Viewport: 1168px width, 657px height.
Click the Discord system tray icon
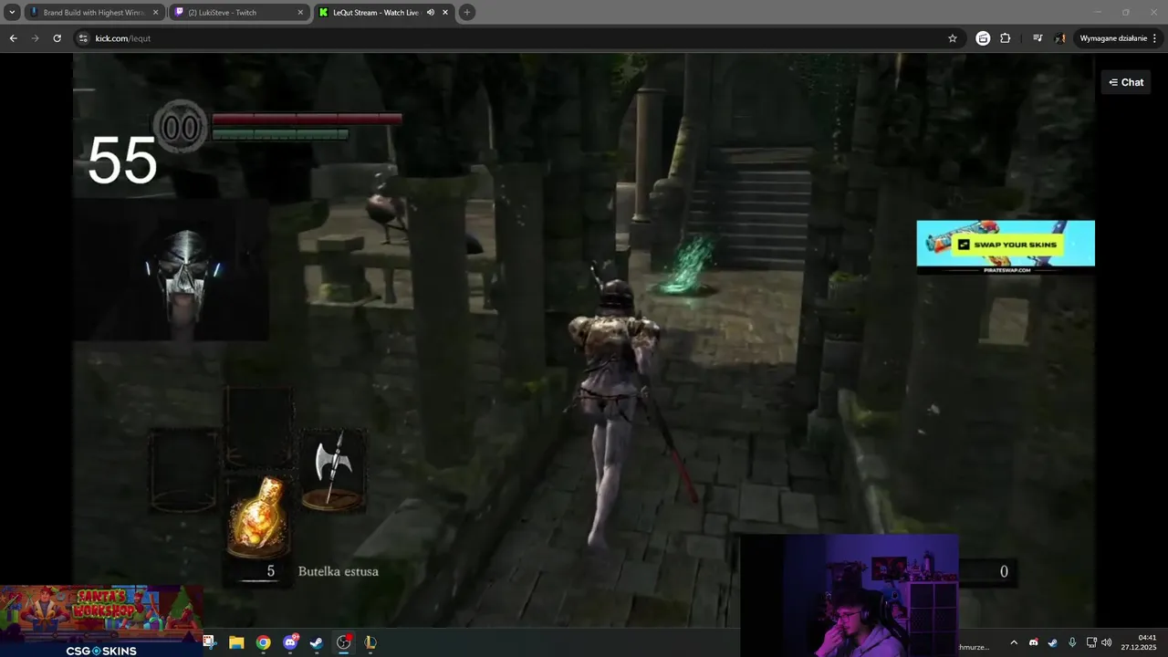[x=1033, y=642]
